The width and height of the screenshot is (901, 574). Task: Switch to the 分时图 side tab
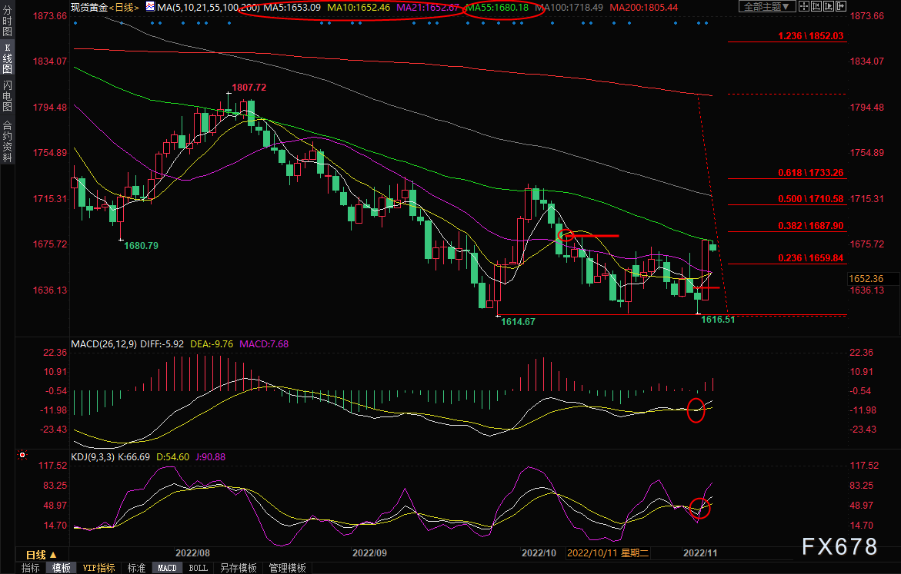(x=7, y=23)
